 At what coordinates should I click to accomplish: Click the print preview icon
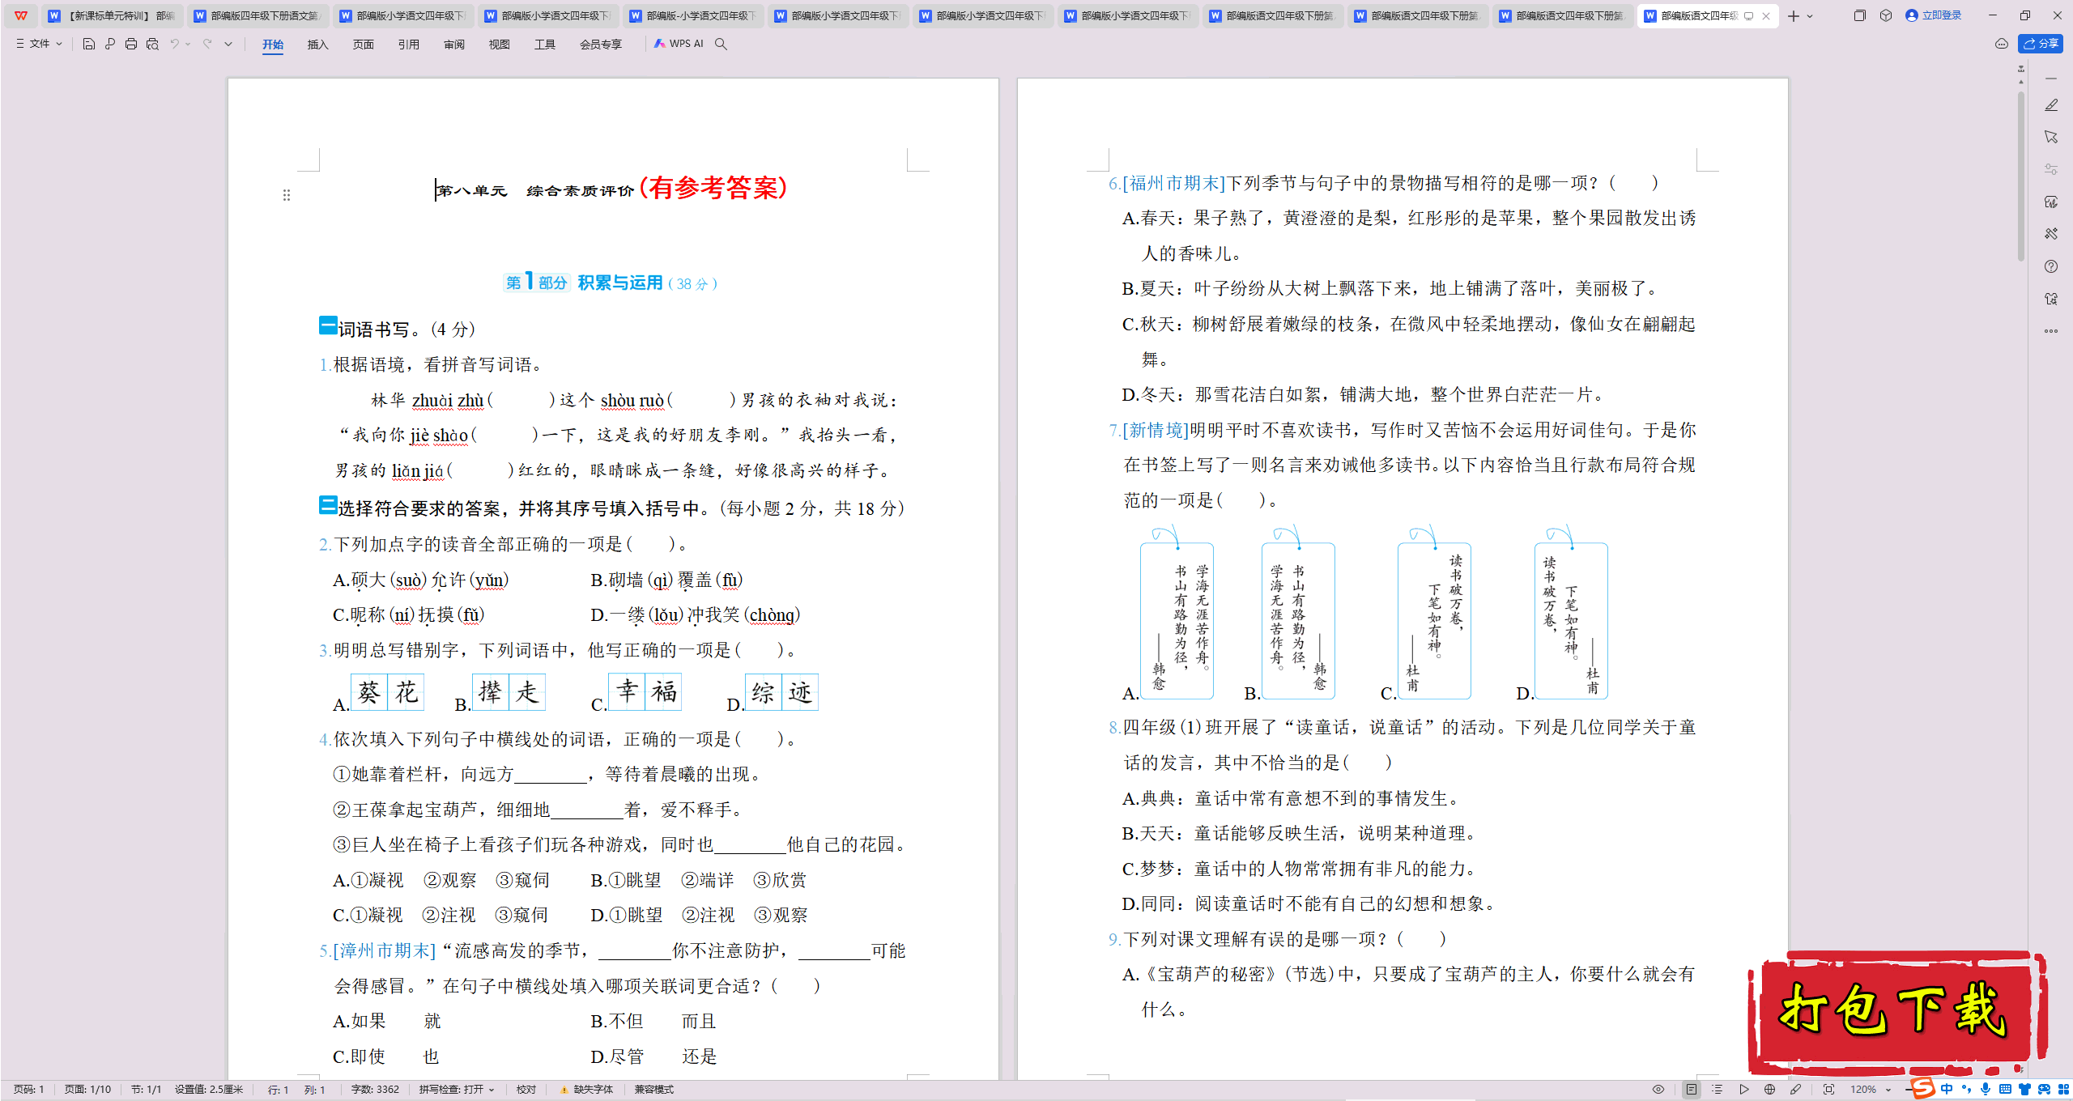152,44
